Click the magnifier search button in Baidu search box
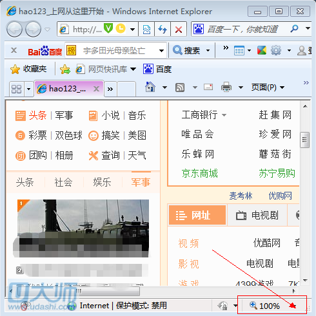 [x=294, y=28]
